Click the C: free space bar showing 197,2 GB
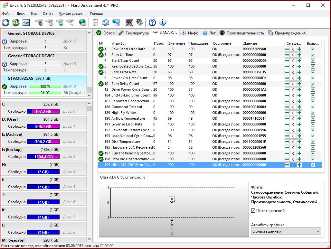 [43, 111]
